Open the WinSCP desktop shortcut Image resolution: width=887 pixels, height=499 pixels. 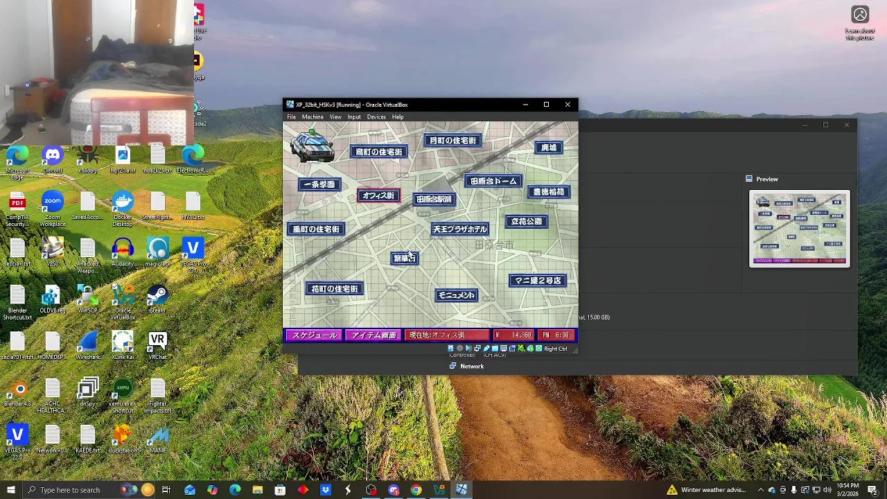tap(87, 299)
